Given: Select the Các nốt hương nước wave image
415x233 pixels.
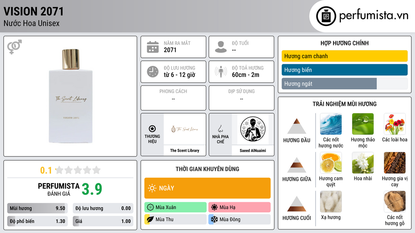Looking at the screenshot, I should [x=331, y=124].
